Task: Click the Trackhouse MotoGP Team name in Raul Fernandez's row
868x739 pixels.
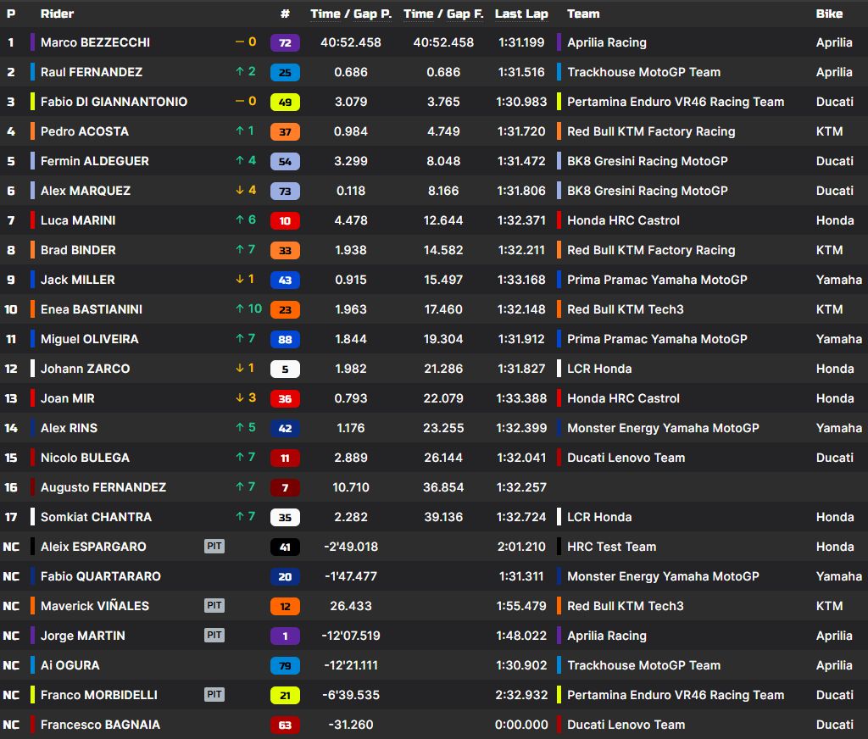Action: point(643,72)
